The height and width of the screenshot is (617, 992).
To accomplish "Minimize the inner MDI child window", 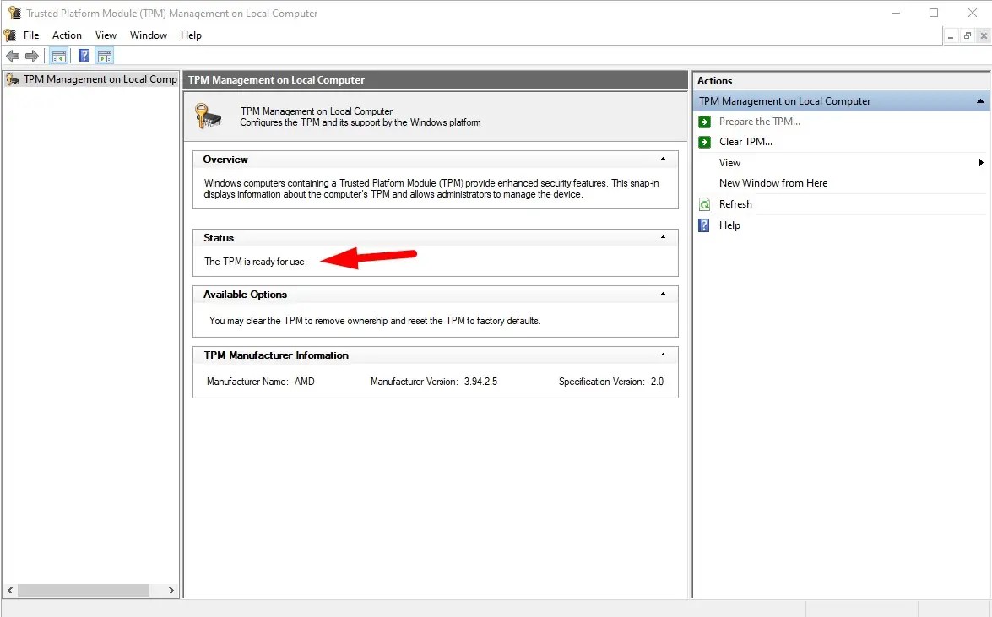I will (951, 36).
